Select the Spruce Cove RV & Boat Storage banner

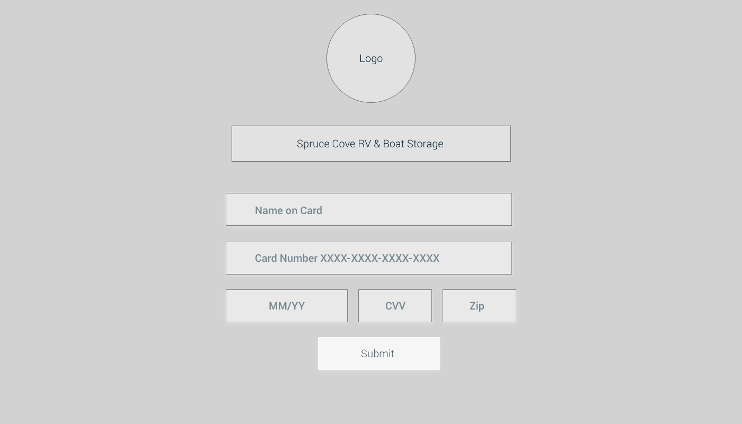coord(371,144)
